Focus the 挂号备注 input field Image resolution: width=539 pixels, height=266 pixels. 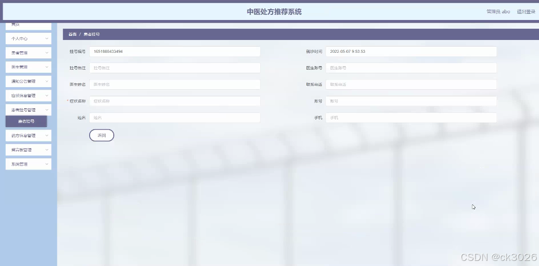click(x=175, y=68)
